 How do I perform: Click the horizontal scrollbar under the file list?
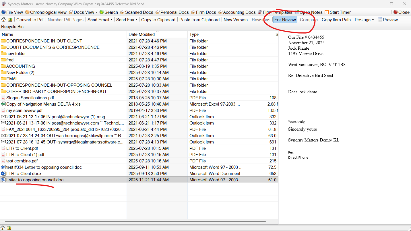coord(135,222)
